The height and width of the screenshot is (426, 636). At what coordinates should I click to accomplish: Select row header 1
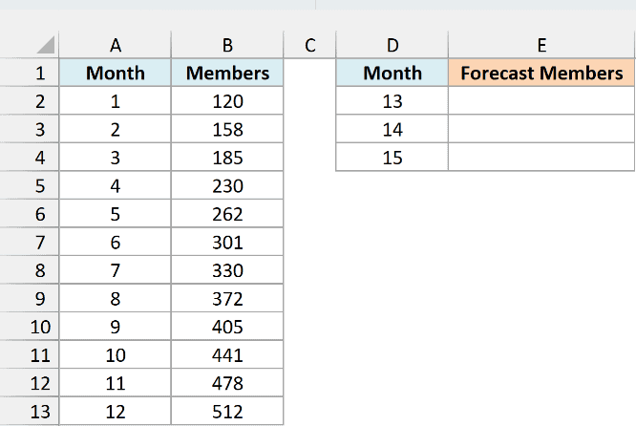(30, 73)
